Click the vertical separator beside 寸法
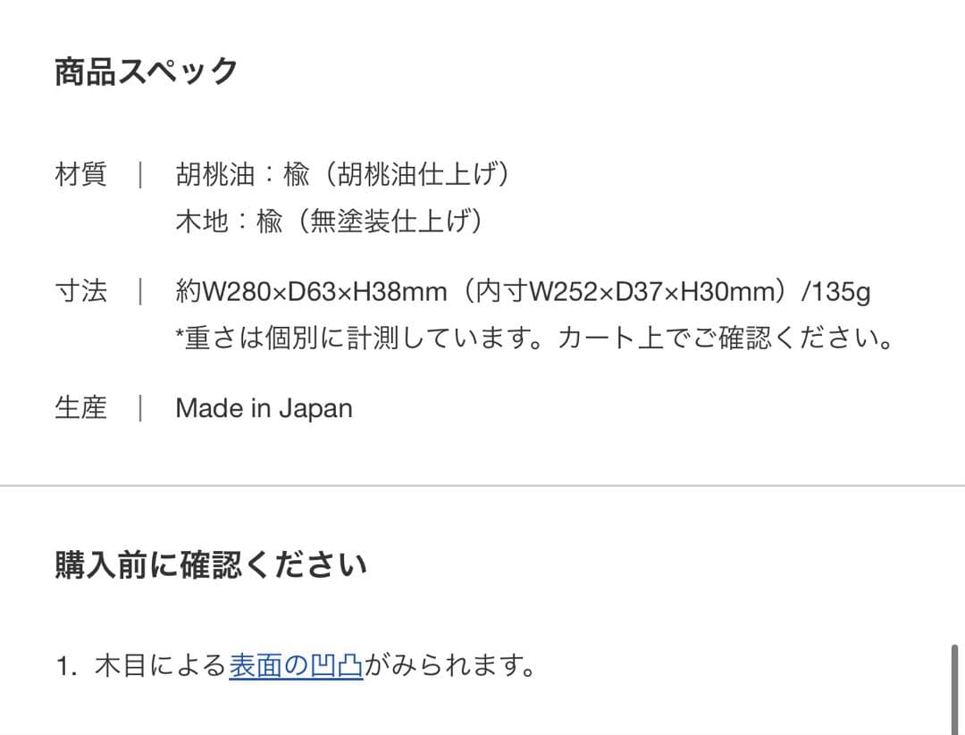Viewport: 965px width, 735px height. 140,291
